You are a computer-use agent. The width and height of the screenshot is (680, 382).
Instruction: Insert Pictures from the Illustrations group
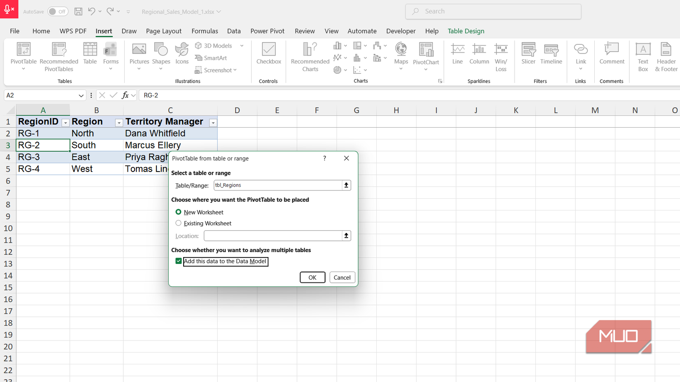point(139,56)
